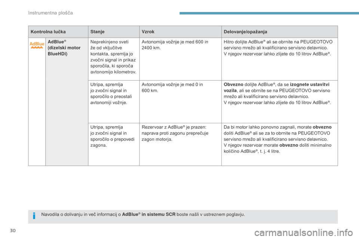Click the cell 'Avtonomija vožnje je med 0 in 600 km'

180,102
